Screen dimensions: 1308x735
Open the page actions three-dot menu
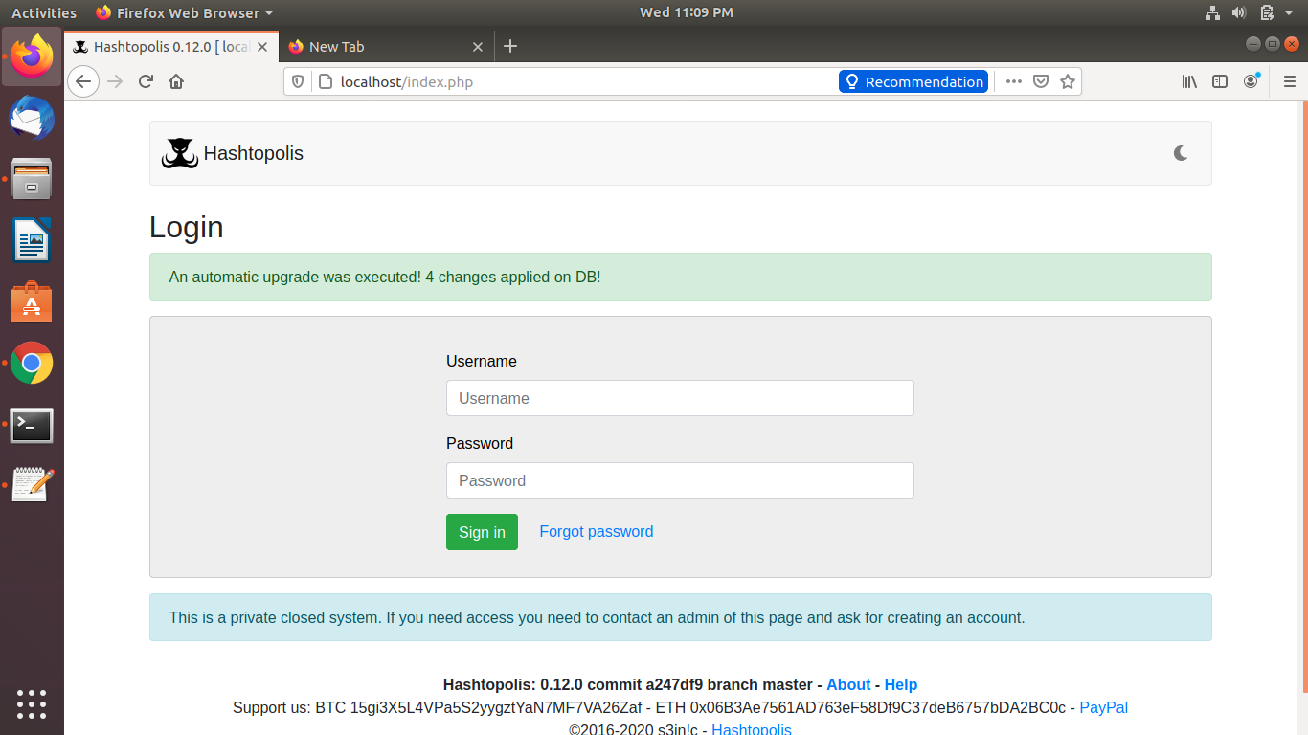coord(1013,81)
